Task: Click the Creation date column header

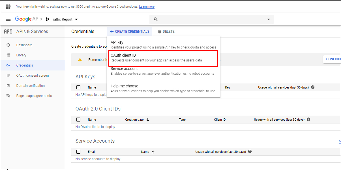Action: [x=134, y=120]
